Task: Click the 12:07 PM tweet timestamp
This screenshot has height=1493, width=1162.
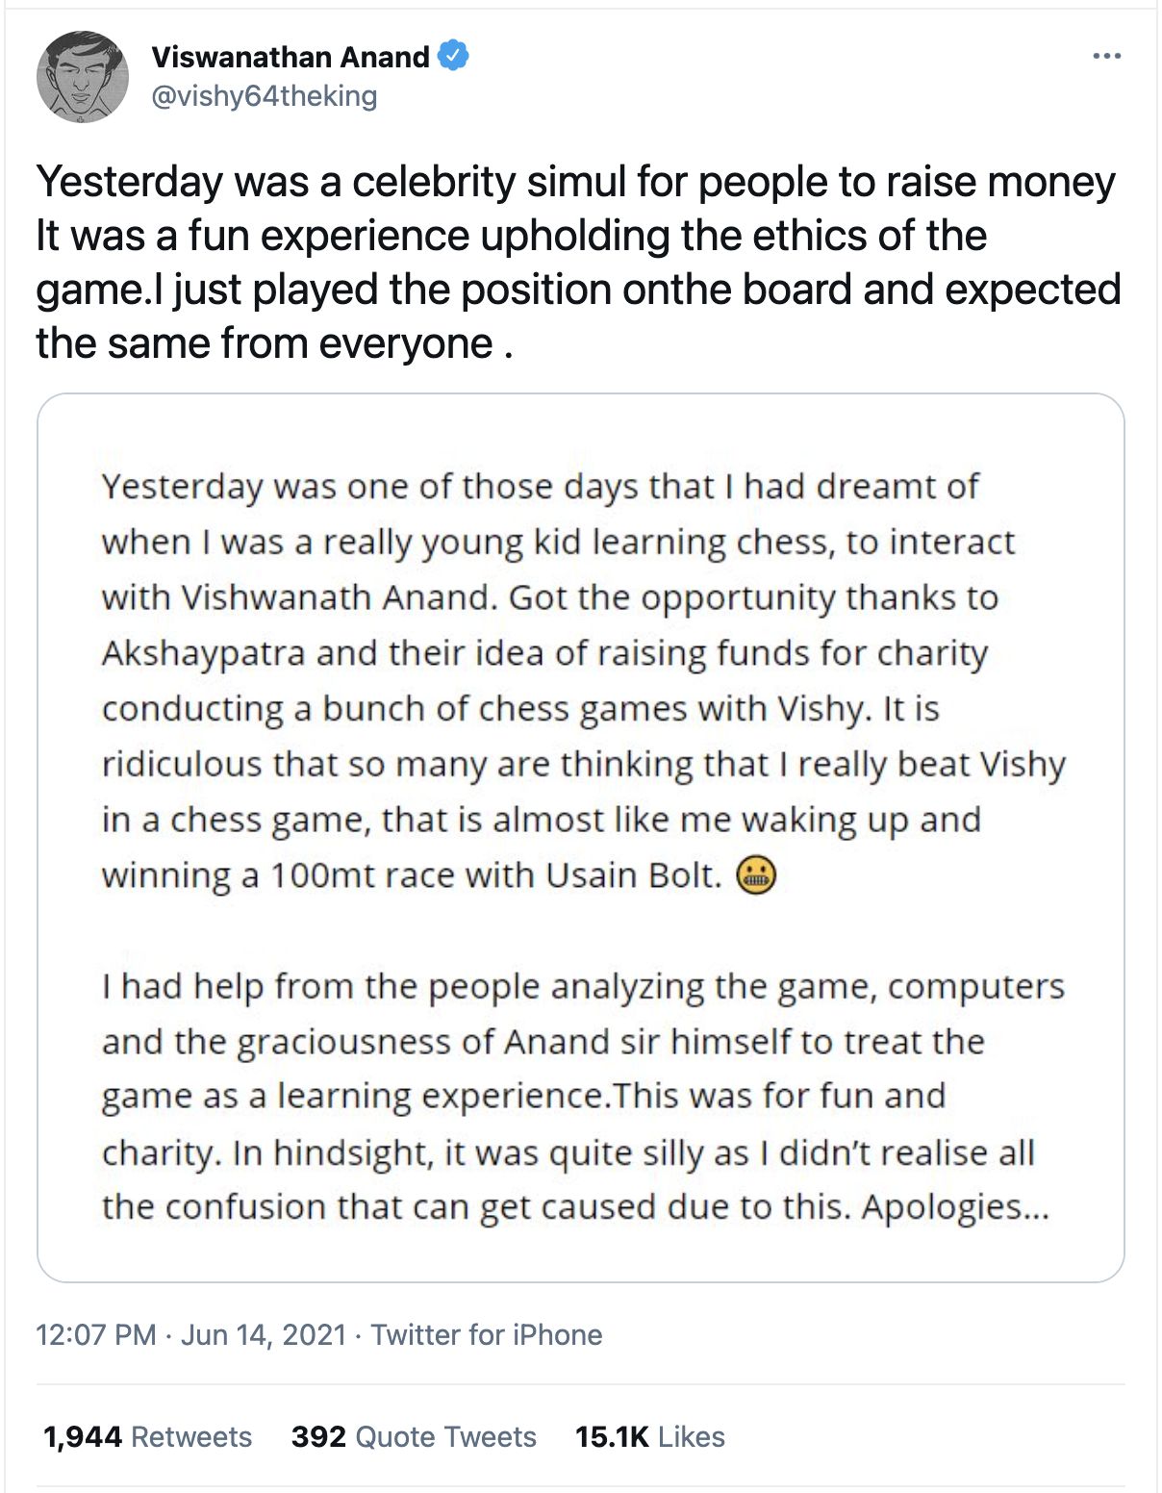Action: 95,1334
